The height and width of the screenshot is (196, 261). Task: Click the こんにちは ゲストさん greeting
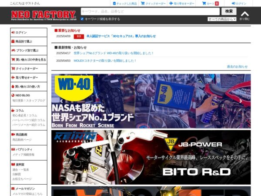[25, 3]
